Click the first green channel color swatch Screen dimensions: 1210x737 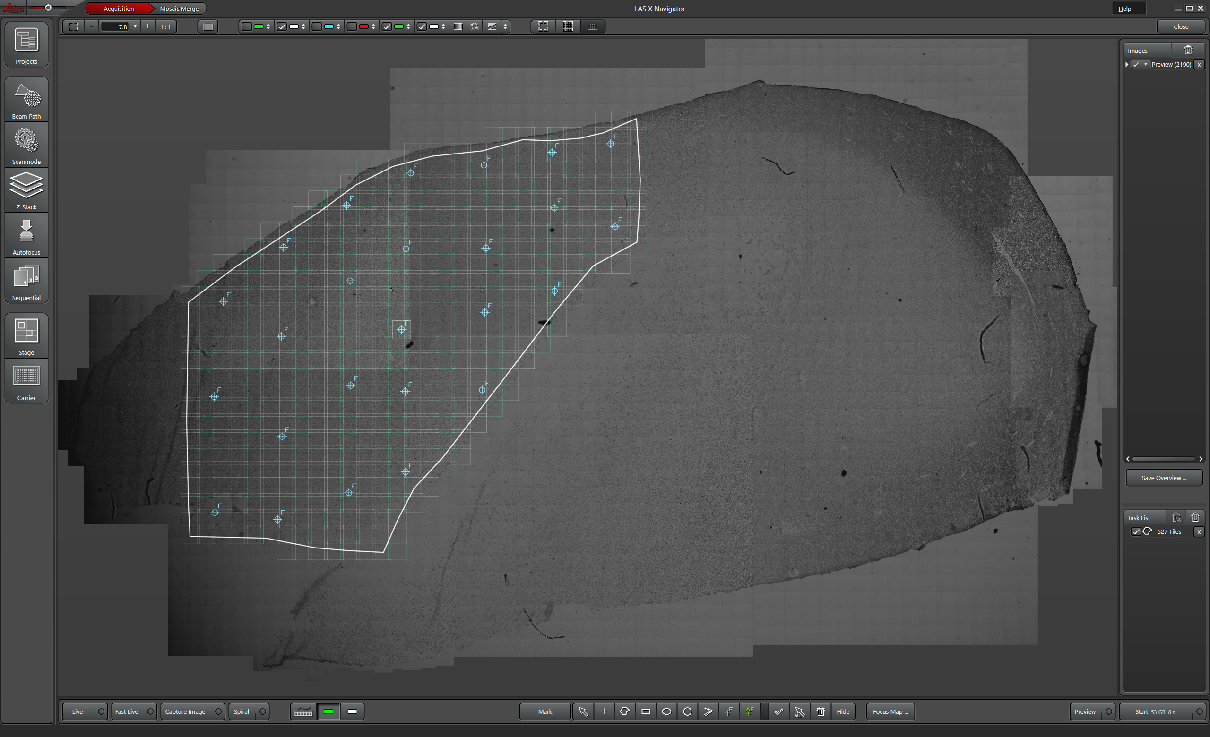[x=259, y=26]
